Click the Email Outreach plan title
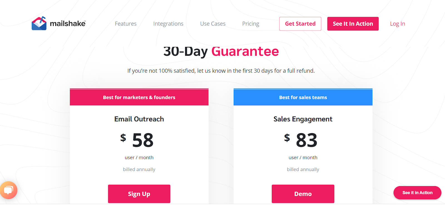This screenshot has height=206, width=445. [x=139, y=119]
